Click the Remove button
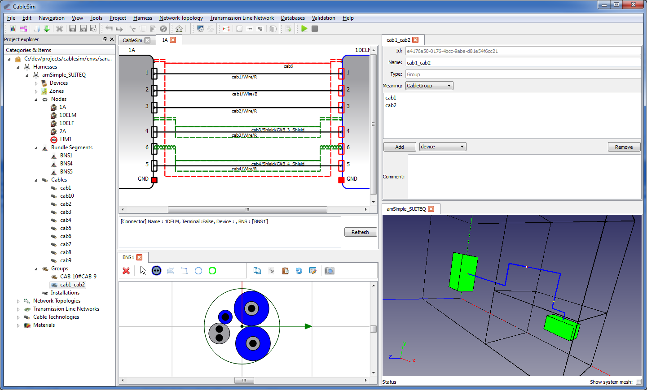This screenshot has width=647, height=390. click(624, 147)
